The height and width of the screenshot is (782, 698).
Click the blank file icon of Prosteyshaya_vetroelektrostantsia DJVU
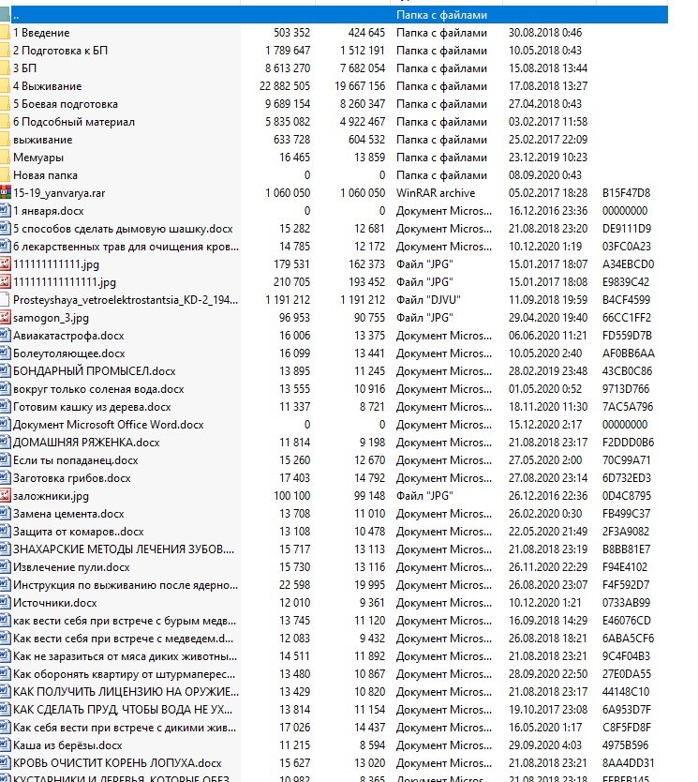[x=5, y=300]
